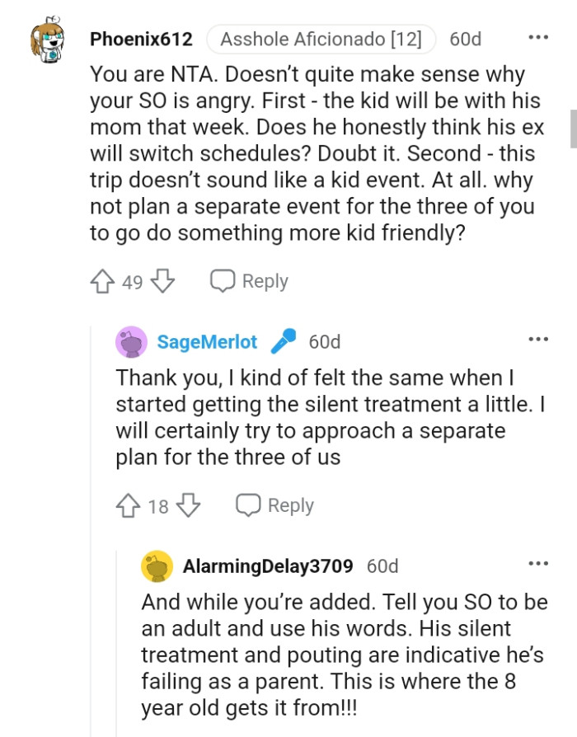Viewport: 577px width, 737px height.
Task: Click AlarmingDelay3709's yellow avatar
Action: coord(157,566)
